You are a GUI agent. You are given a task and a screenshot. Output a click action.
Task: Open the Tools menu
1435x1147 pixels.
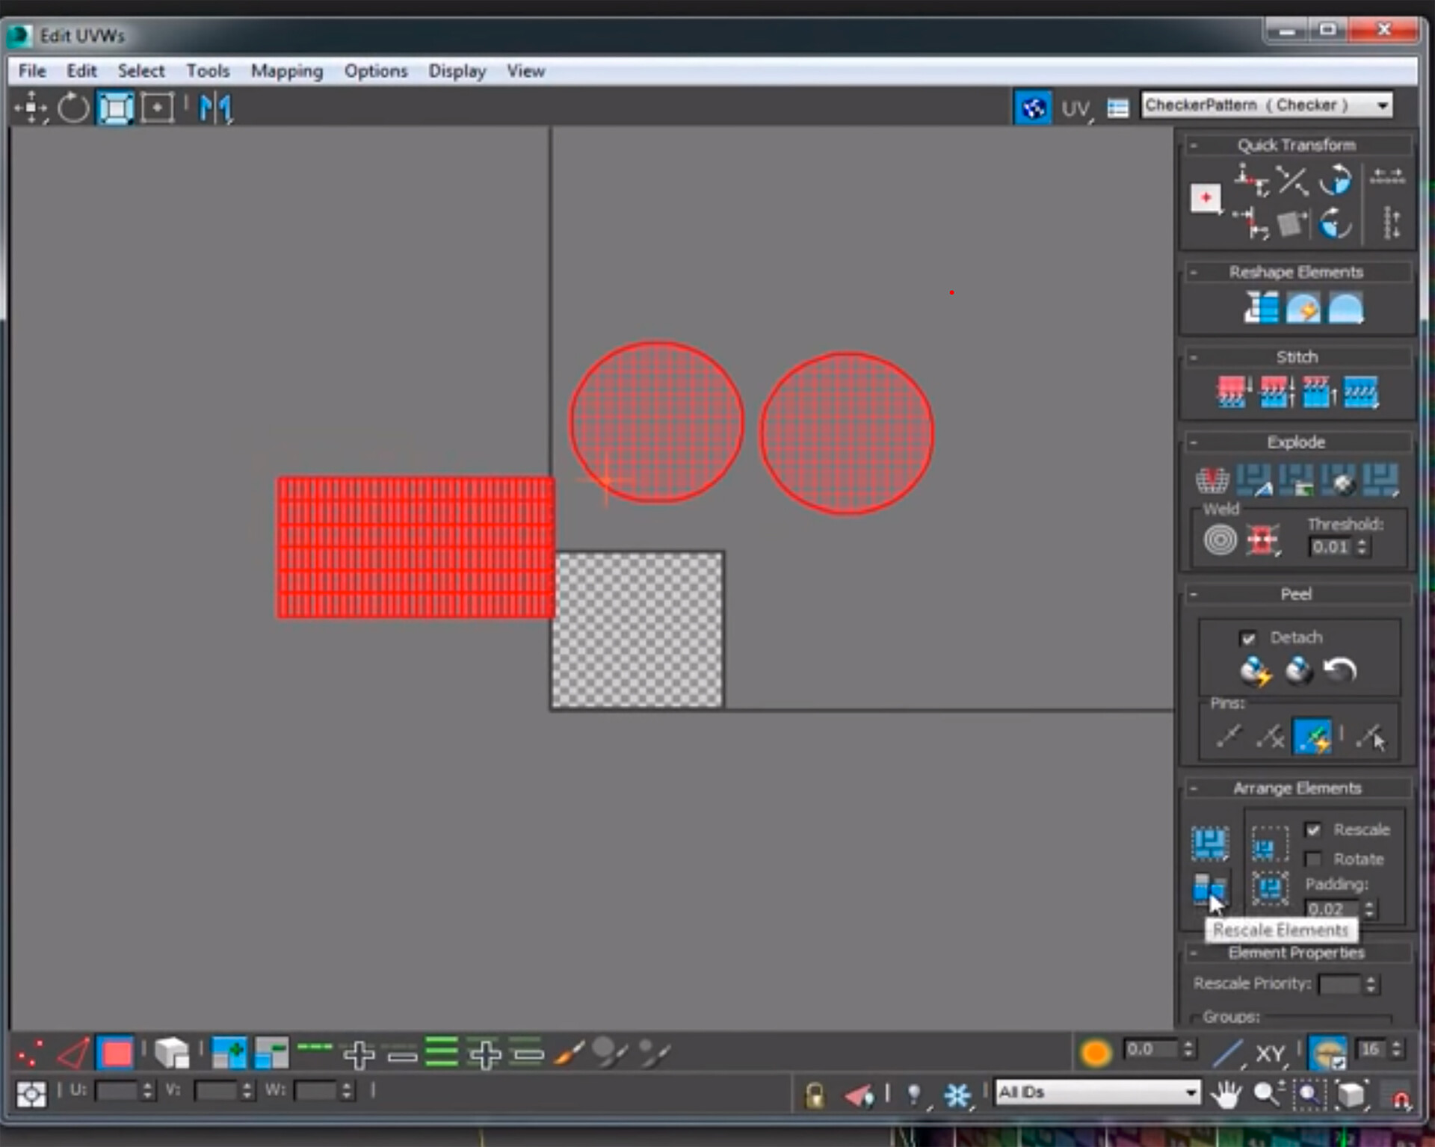(x=208, y=71)
